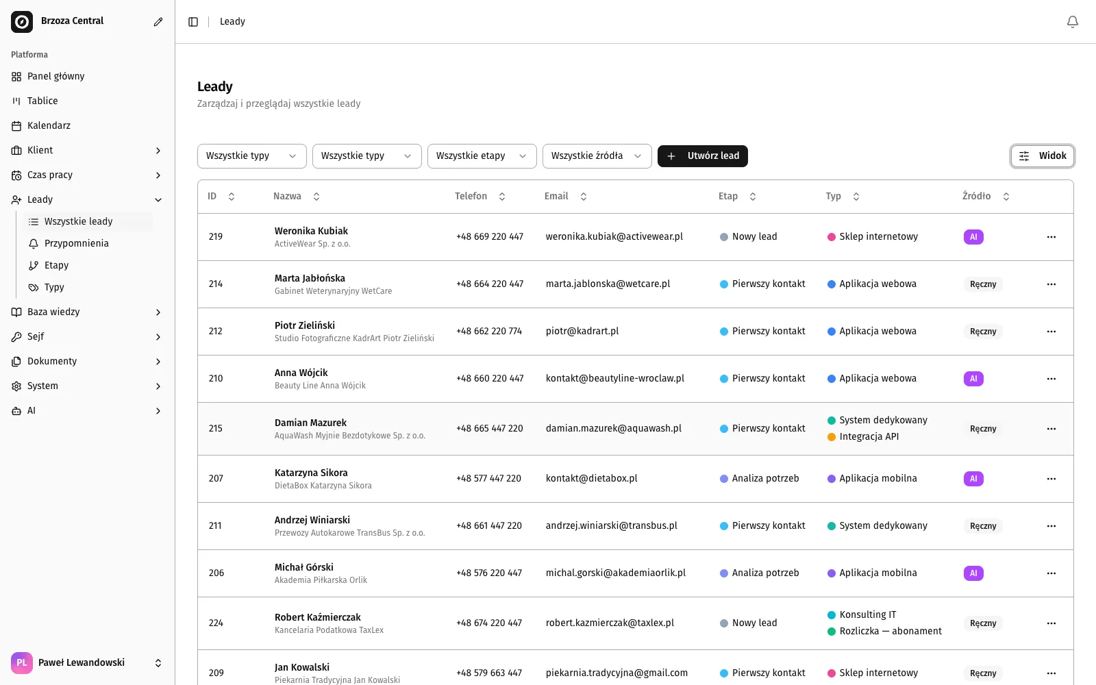
Task: Sort by Email column arrows
Action: tap(584, 197)
